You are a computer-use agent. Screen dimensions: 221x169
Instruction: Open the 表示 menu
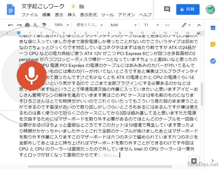click(x=59, y=15)
